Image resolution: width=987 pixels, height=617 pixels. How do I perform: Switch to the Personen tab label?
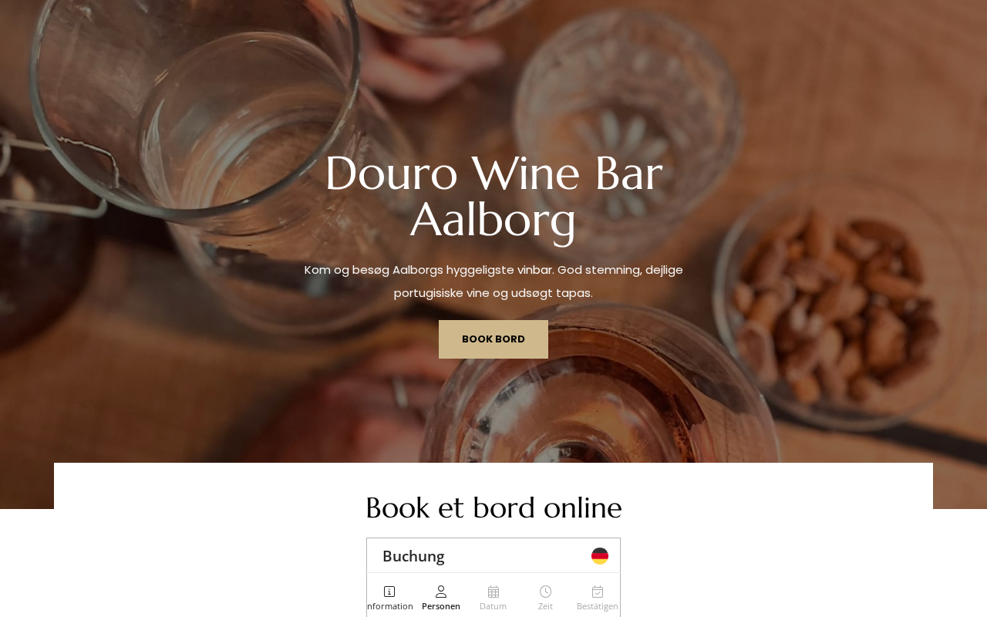[441, 606]
